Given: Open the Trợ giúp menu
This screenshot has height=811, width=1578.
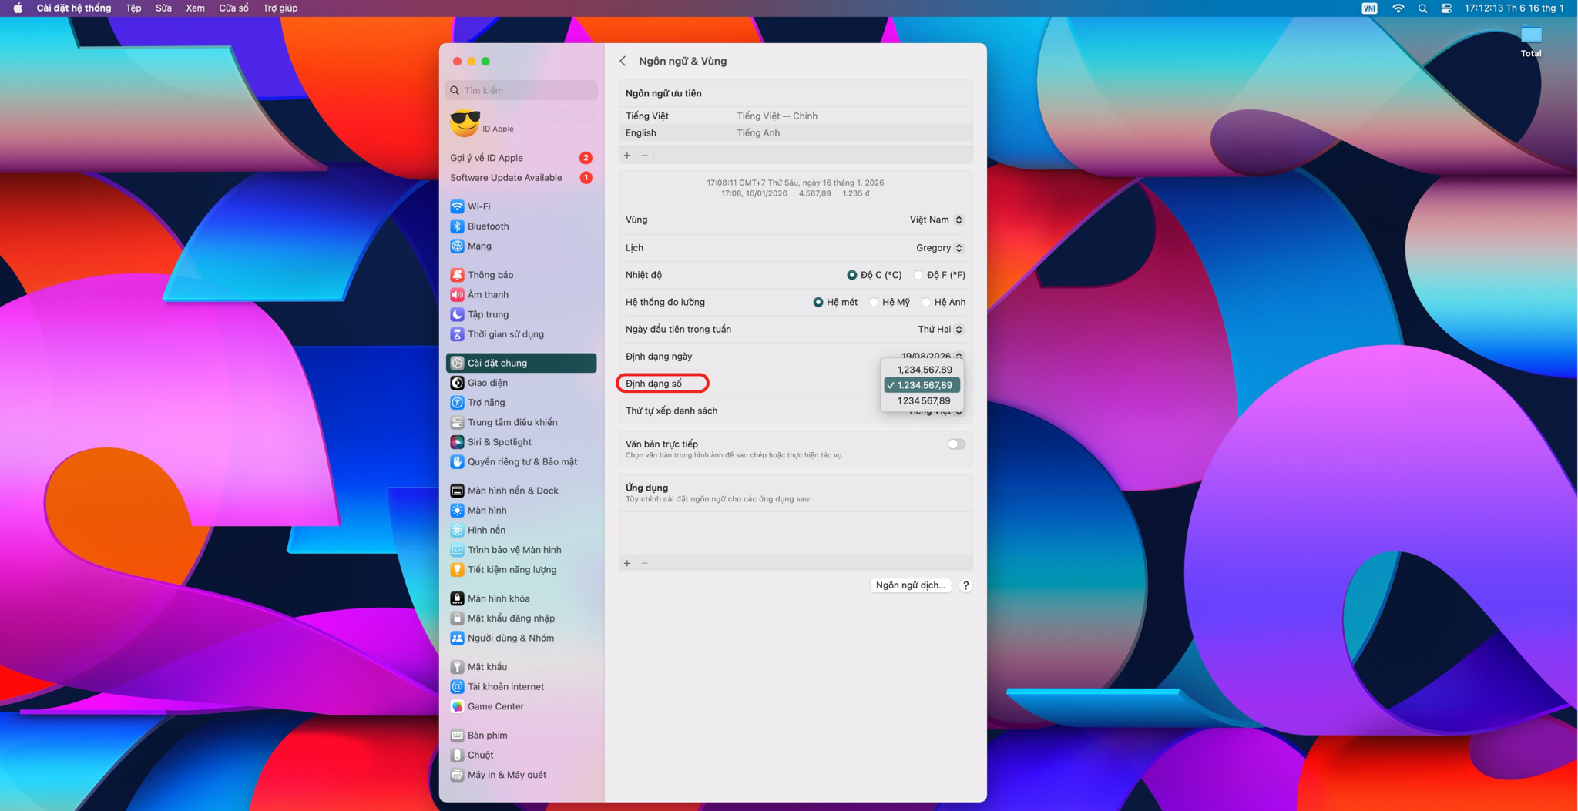Looking at the screenshot, I should [280, 8].
